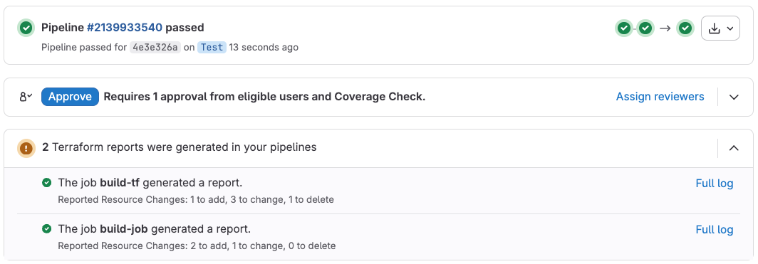Select text '2 to add, 1 to change, 0 to delete'
Viewport: 758px width, 264px height.
point(263,245)
